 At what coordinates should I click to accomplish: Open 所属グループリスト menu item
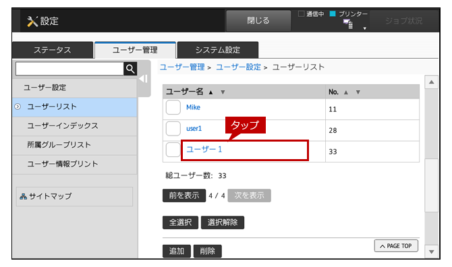coord(75,145)
